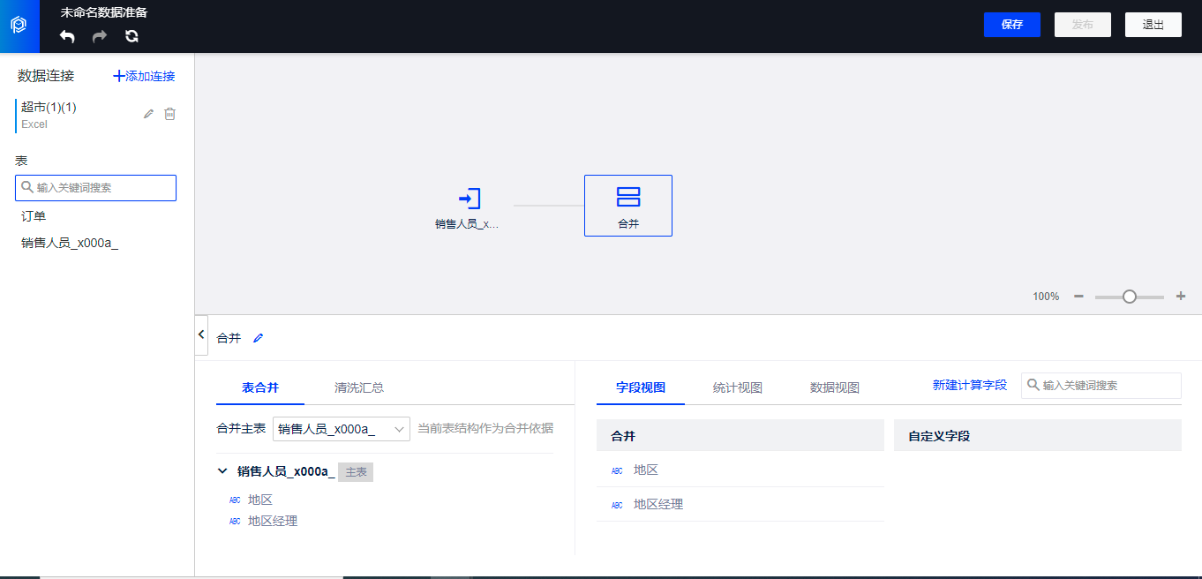Image resolution: width=1202 pixels, height=579 pixels.
Task: Select 销售人员_x000a_ table in list
Action: pos(70,244)
